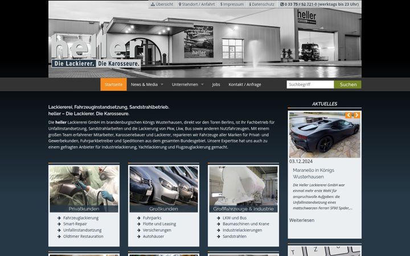
Task: Open the black Ferrari news image
Action: (325, 135)
